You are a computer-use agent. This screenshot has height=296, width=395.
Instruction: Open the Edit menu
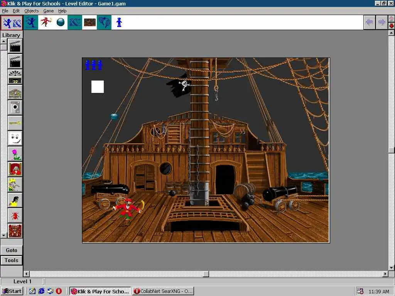[x=16, y=11]
